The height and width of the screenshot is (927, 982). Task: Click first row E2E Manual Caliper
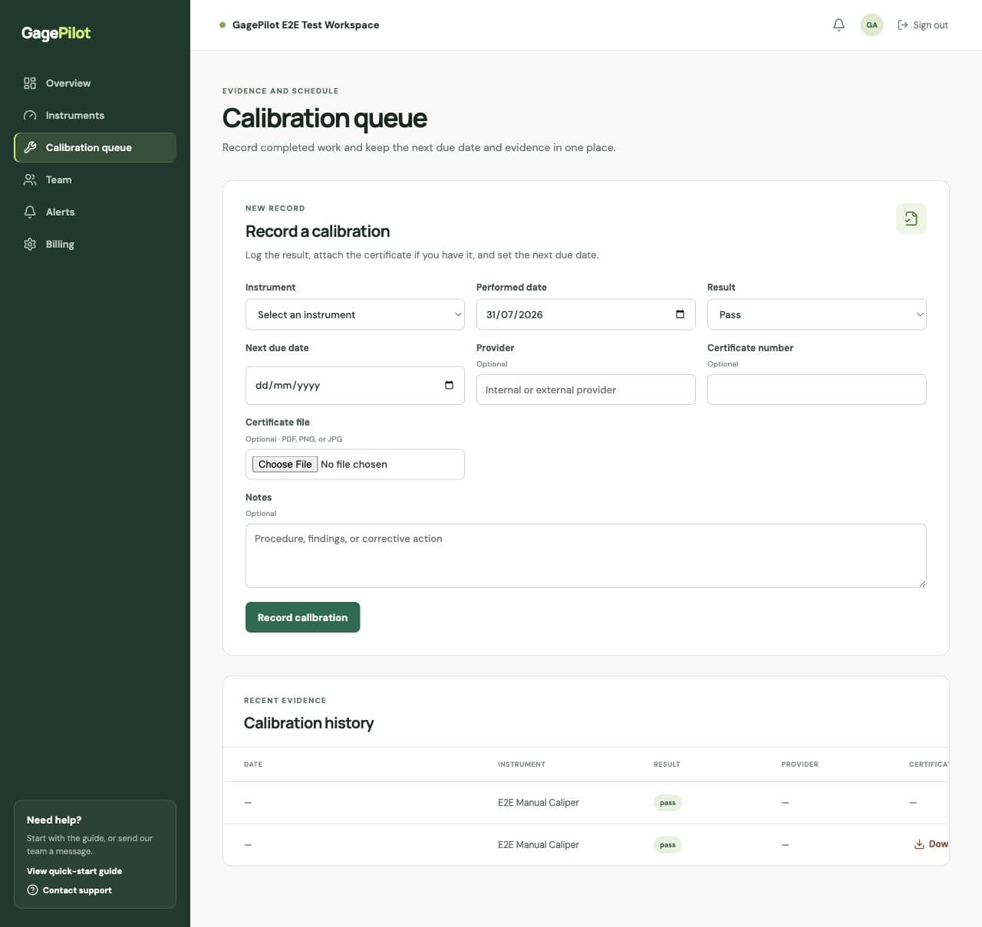click(539, 803)
